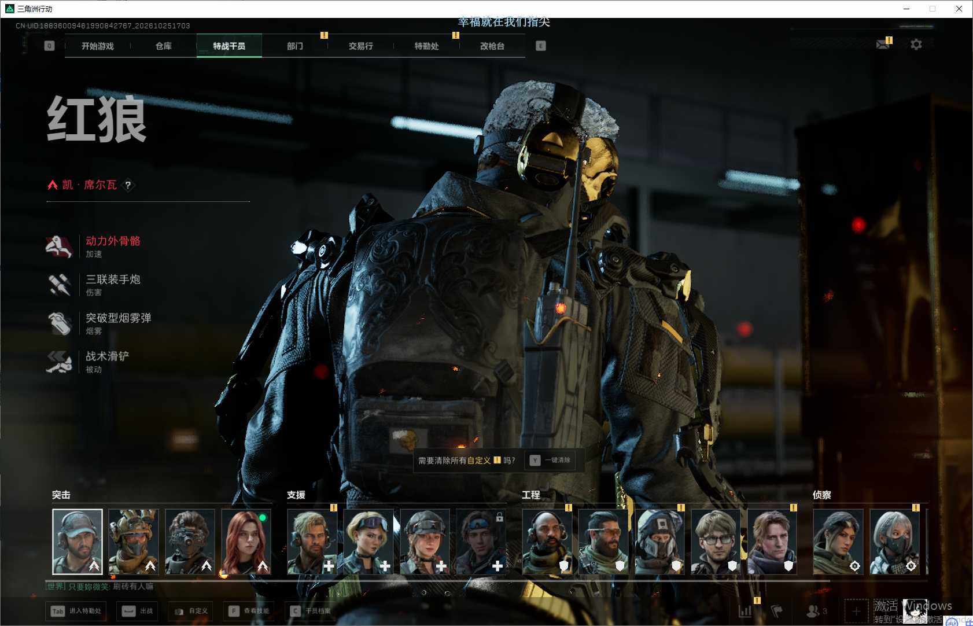Select the 三联装手炮 skill icon
This screenshot has height=626, width=973.
pyautogui.click(x=58, y=285)
